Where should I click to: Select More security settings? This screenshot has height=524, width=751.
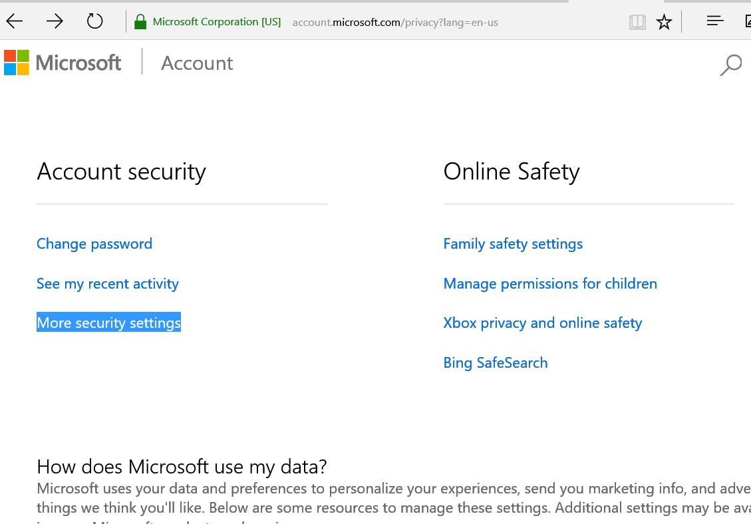pyautogui.click(x=108, y=323)
